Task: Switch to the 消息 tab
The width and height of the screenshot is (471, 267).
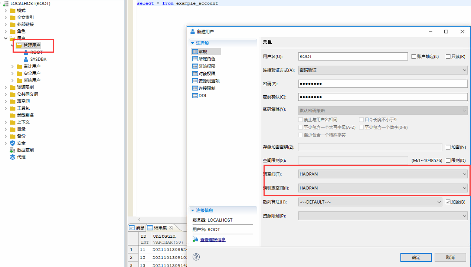Action: point(137,228)
